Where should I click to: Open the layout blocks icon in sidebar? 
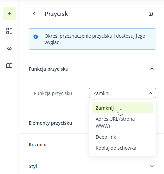(9, 31)
